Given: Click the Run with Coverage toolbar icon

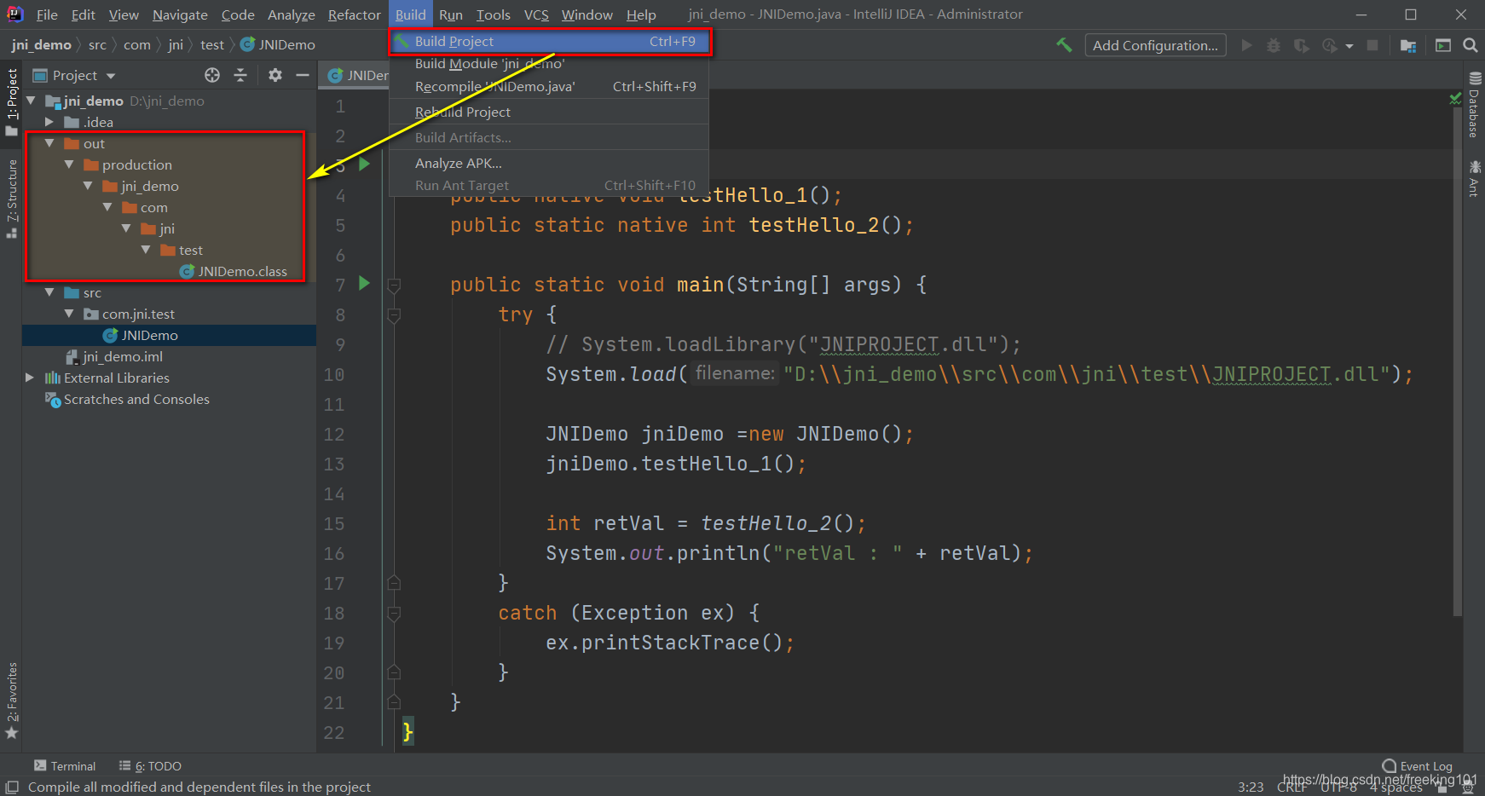Looking at the screenshot, I should (1301, 45).
